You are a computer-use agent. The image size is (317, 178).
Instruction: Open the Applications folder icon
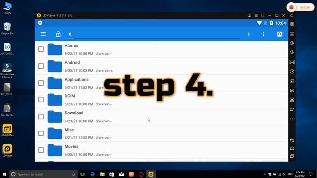pyautogui.click(x=55, y=83)
